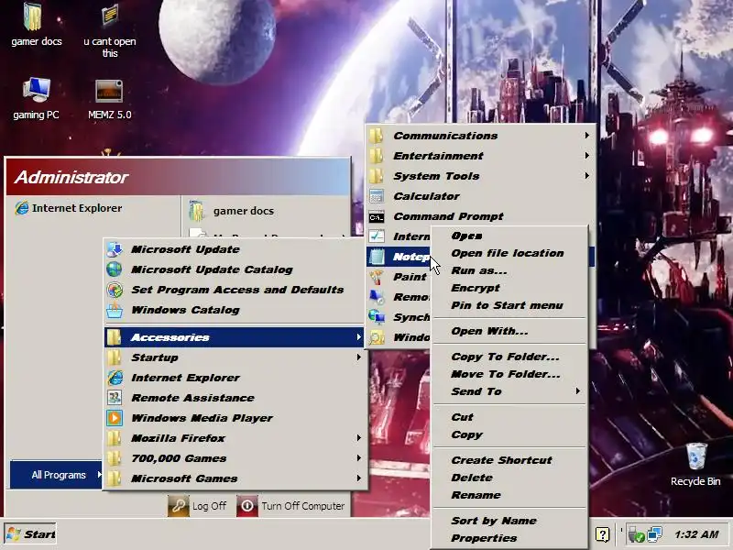The height and width of the screenshot is (550, 733).
Task: Open Calculator from Accessories menu
Action: click(x=480, y=196)
